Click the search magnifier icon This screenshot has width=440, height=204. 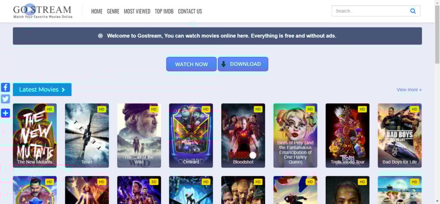(413, 11)
